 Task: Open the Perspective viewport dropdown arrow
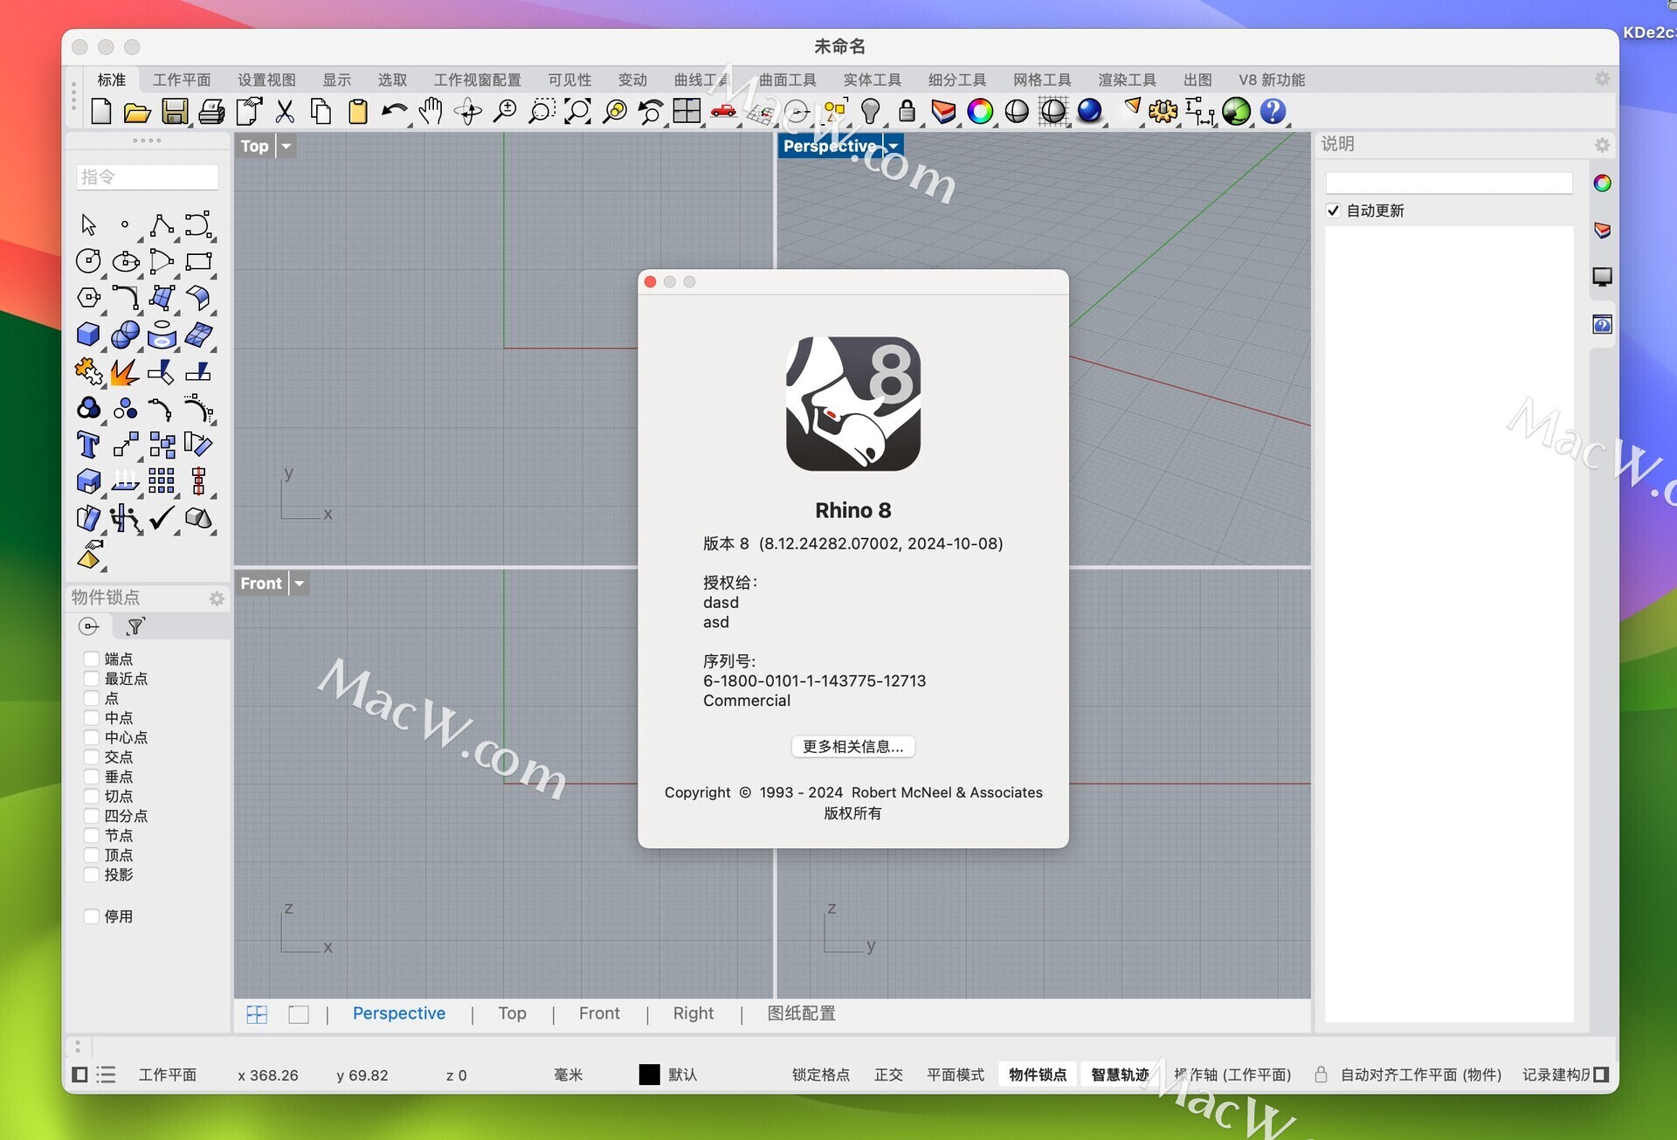[893, 146]
